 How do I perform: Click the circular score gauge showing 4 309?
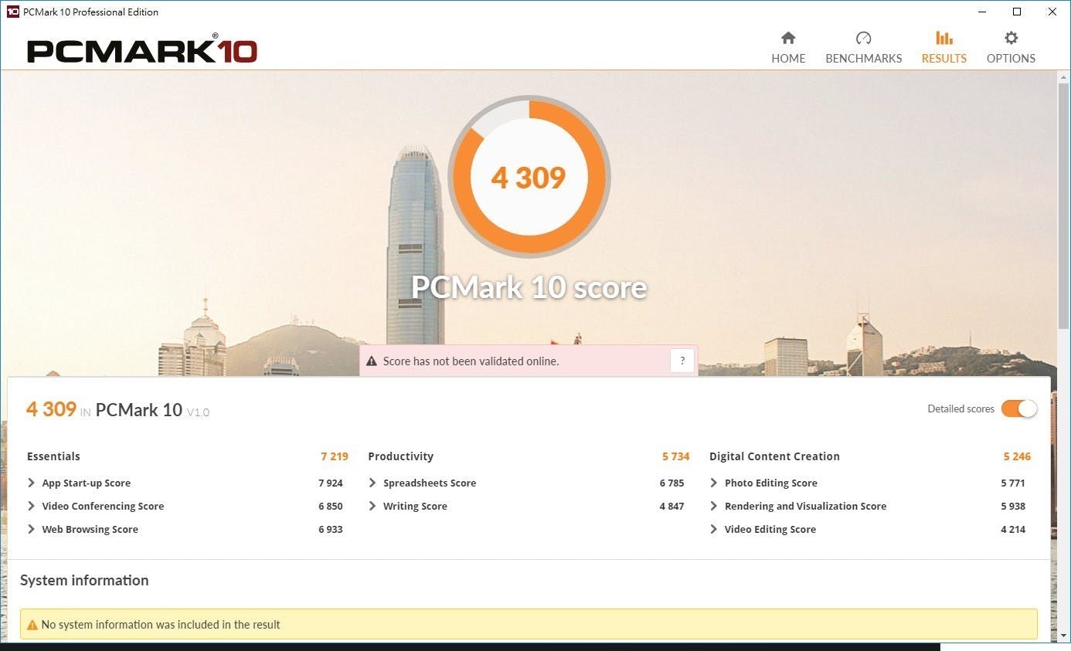[x=529, y=177]
